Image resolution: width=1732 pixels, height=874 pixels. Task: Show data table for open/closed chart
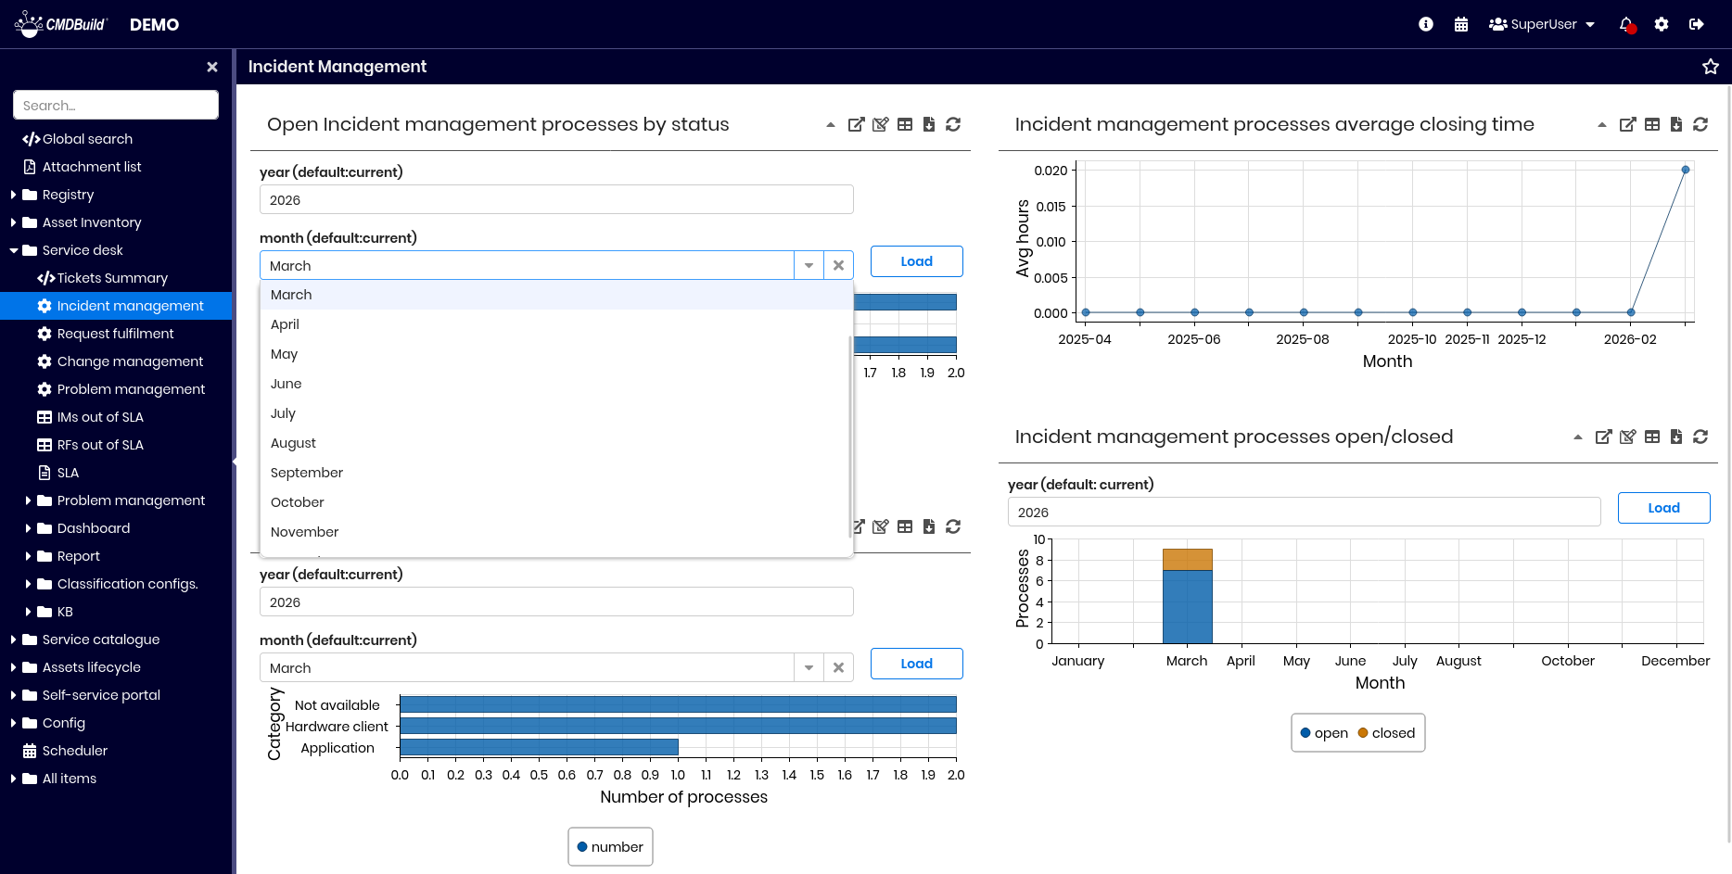coord(1651,437)
